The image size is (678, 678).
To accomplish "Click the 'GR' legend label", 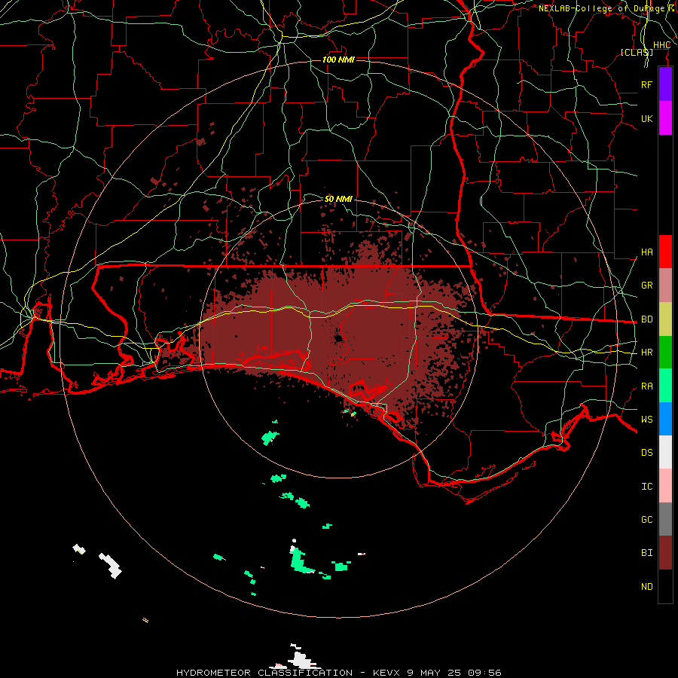I will tap(646, 285).
